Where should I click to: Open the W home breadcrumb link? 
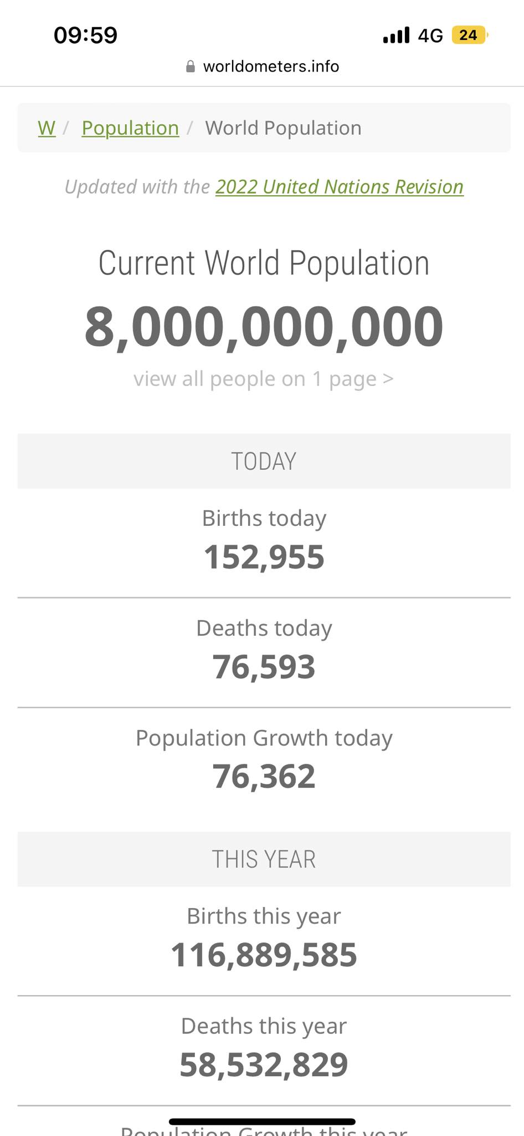47,128
